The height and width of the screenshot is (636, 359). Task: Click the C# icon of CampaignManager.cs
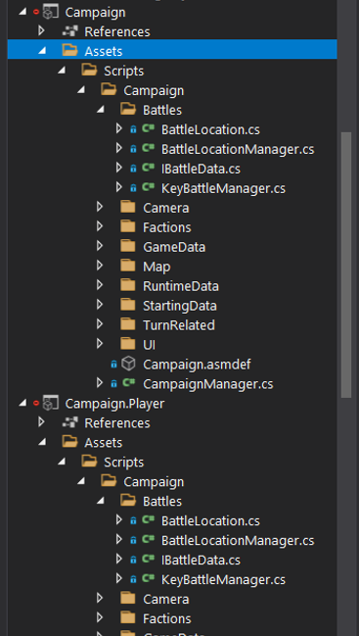coord(129,382)
